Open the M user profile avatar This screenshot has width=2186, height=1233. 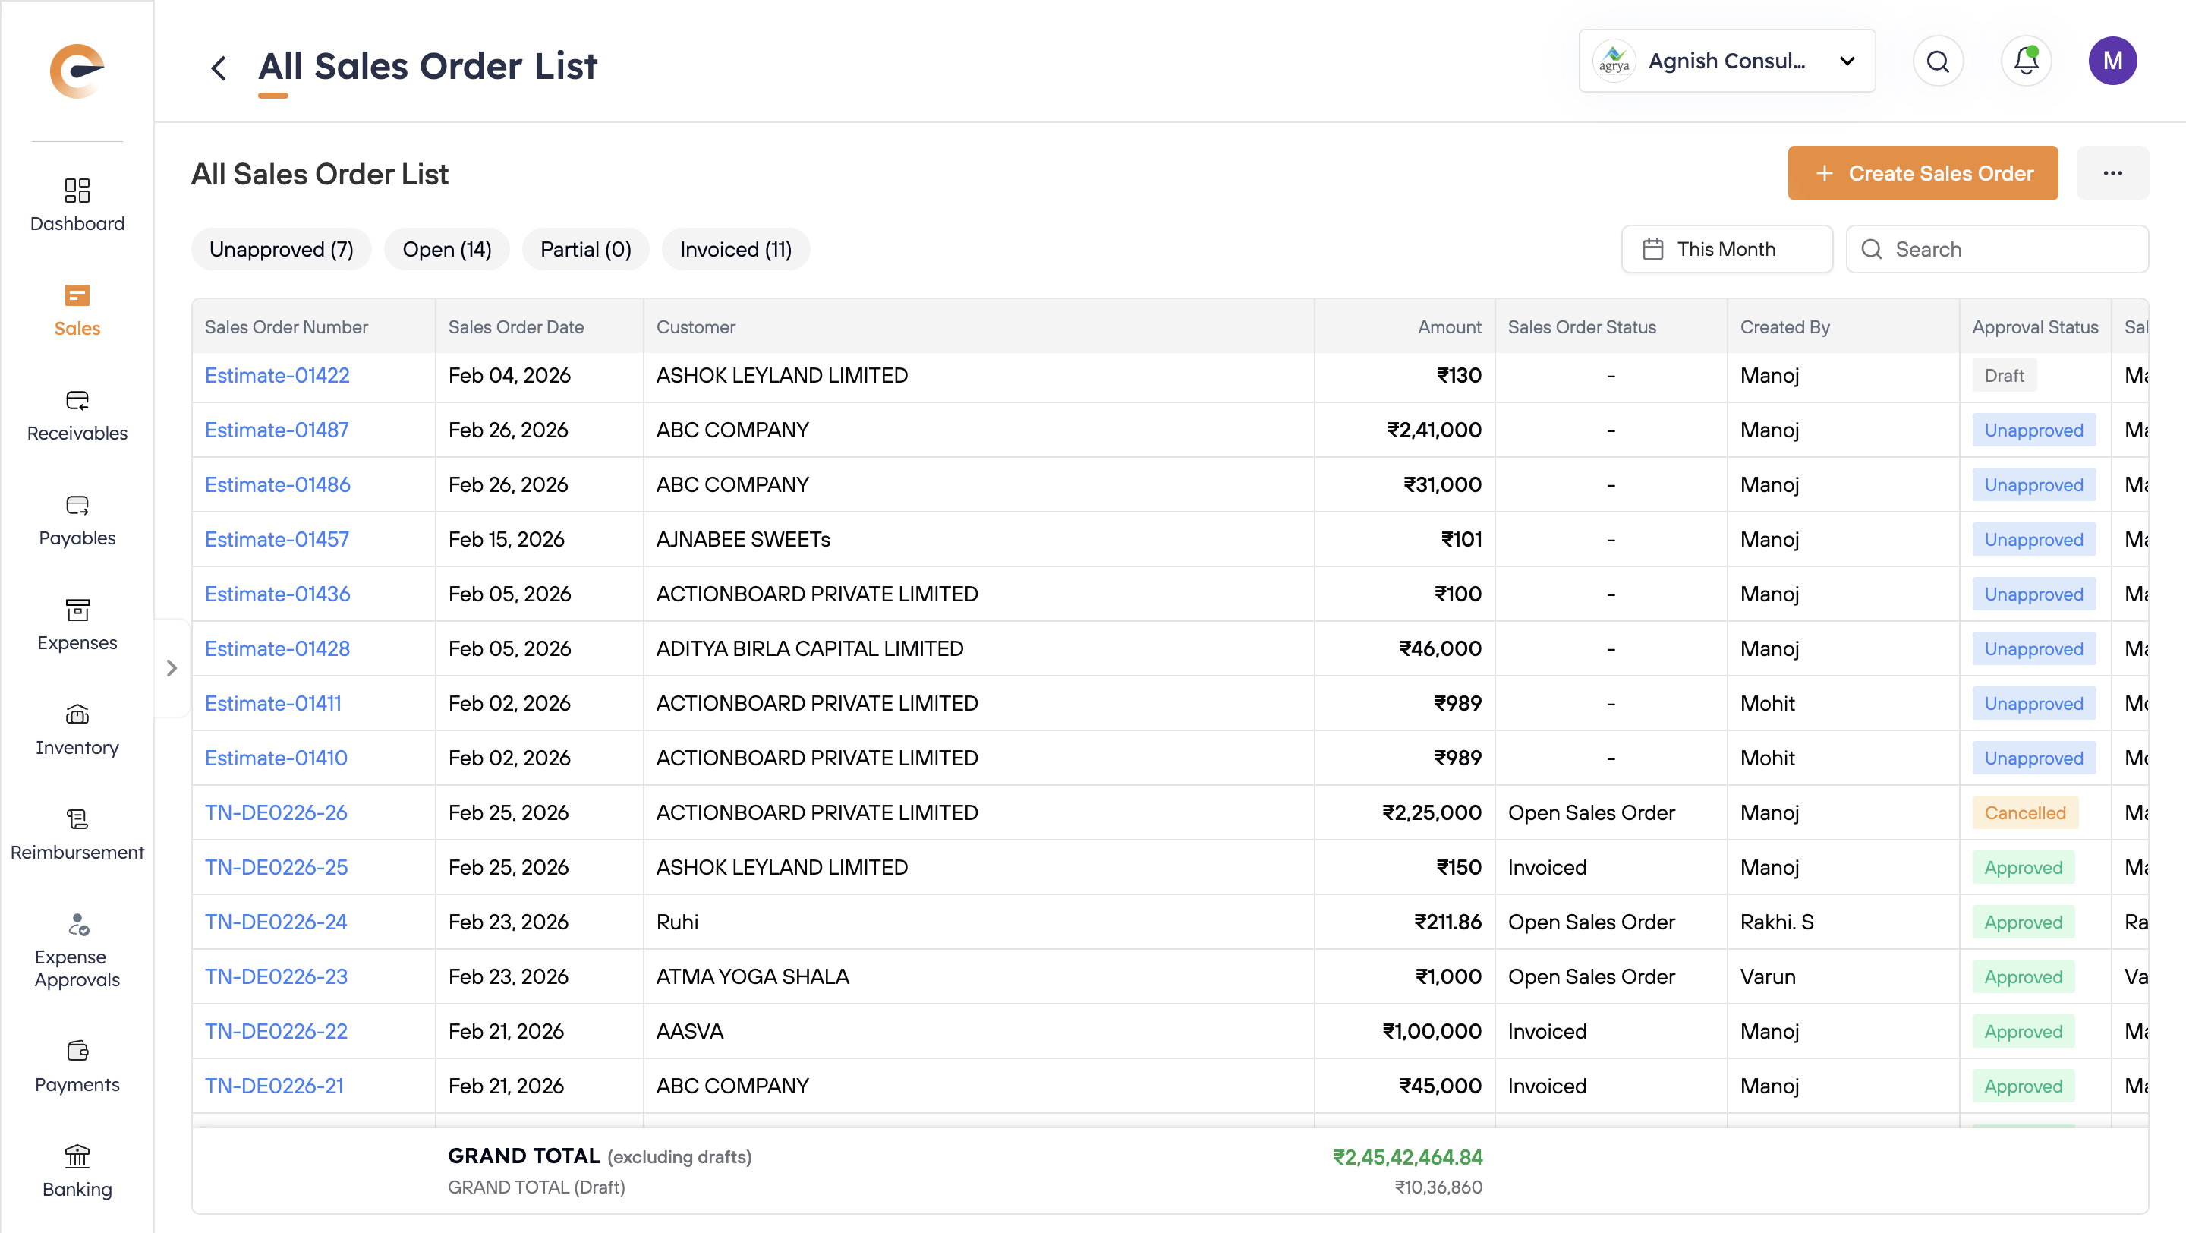click(2112, 61)
